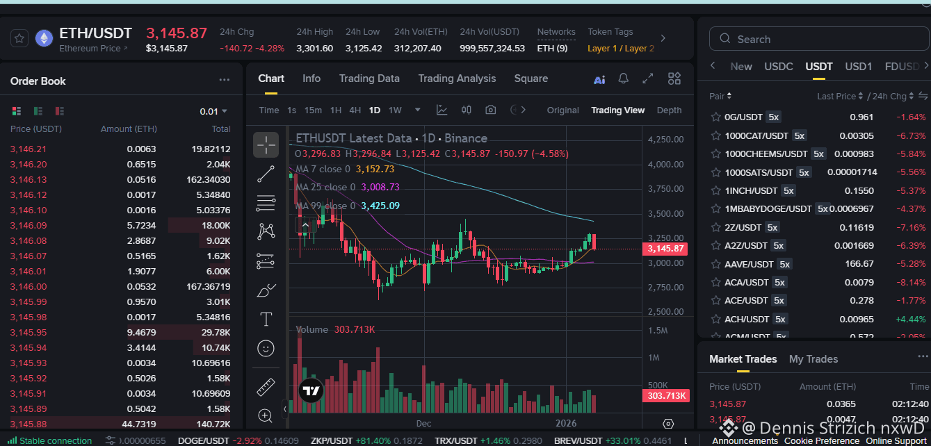Open more time intervals dropdown arrow
Viewport: 931px width, 446px height.
tap(417, 110)
